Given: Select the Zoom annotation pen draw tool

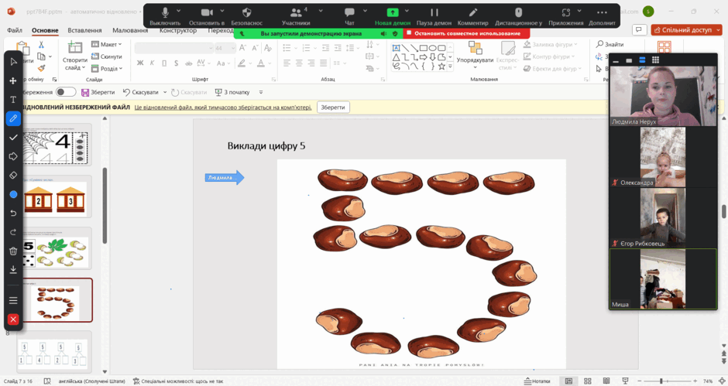Looking at the screenshot, I should click(13, 118).
